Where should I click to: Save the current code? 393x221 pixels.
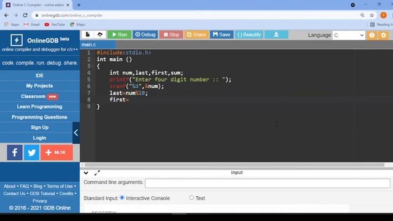(222, 34)
